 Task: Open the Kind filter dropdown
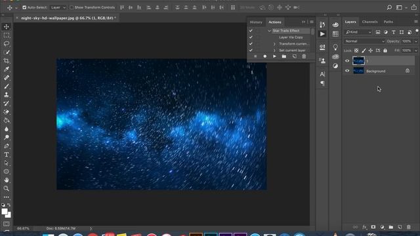click(359, 32)
